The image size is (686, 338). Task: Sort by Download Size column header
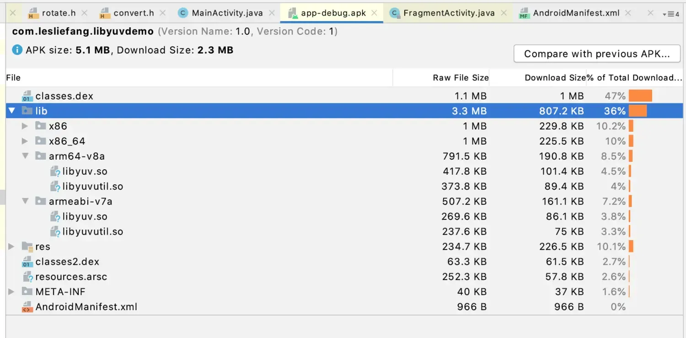tap(555, 78)
